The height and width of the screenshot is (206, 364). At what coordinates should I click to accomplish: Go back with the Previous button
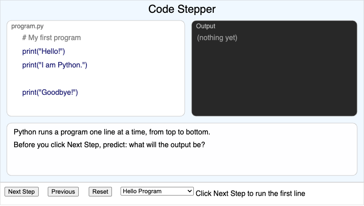click(x=63, y=191)
